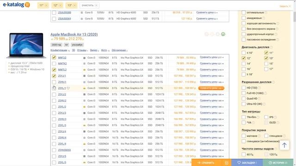296x166 pixels.
Task: Click the Air tag
Action: coord(66,45)
